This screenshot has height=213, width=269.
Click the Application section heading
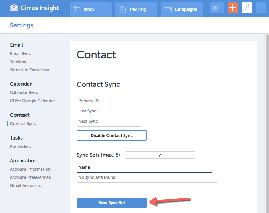24,161
